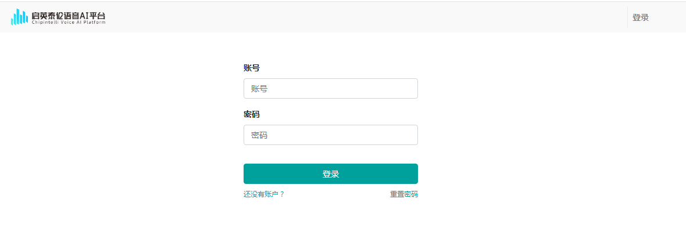Focus the 密码 input field
The image size is (686, 246).
coord(330,135)
